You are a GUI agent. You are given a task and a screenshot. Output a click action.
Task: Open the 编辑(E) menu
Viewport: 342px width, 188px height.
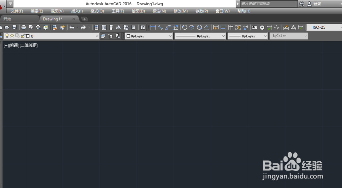[x=37, y=11]
